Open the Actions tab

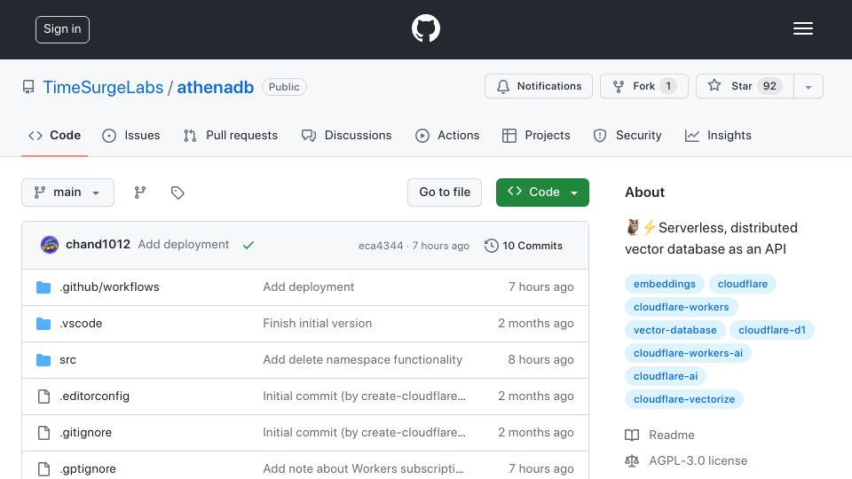(447, 135)
